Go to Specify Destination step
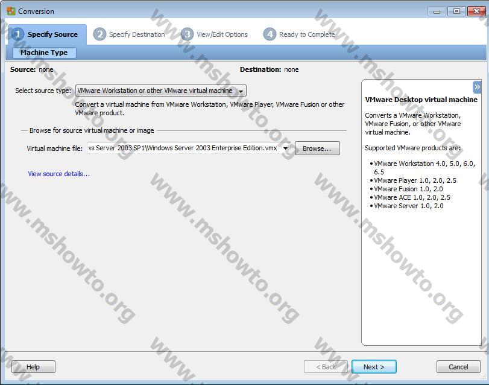Screen dimensions: 489x385 (130, 34)
